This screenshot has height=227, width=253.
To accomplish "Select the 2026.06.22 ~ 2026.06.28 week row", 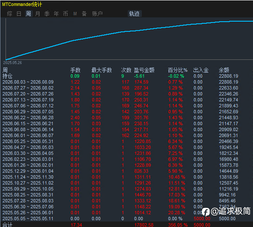I will point(127,118).
